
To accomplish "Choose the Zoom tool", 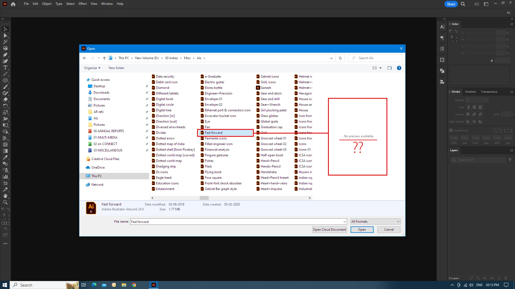I will pyautogui.click(x=5, y=203).
